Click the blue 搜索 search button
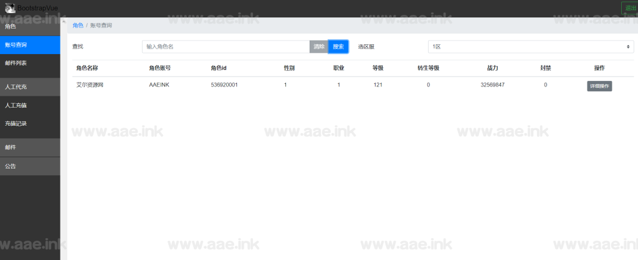Viewport: 638px width, 260px height. coord(338,47)
